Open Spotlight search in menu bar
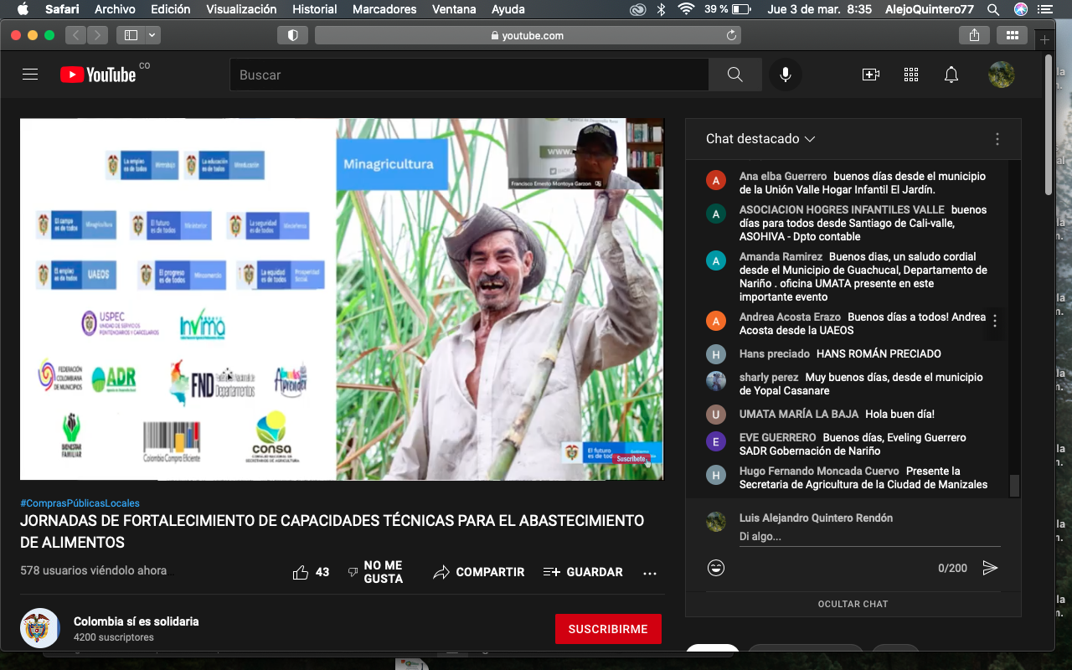Viewport: 1072px width, 670px height. [993, 9]
